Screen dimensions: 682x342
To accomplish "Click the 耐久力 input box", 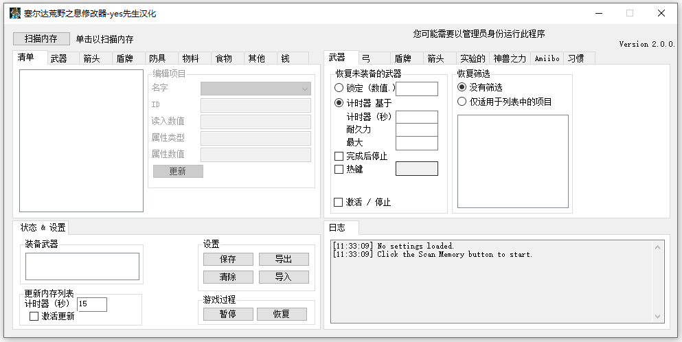I will coord(417,130).
